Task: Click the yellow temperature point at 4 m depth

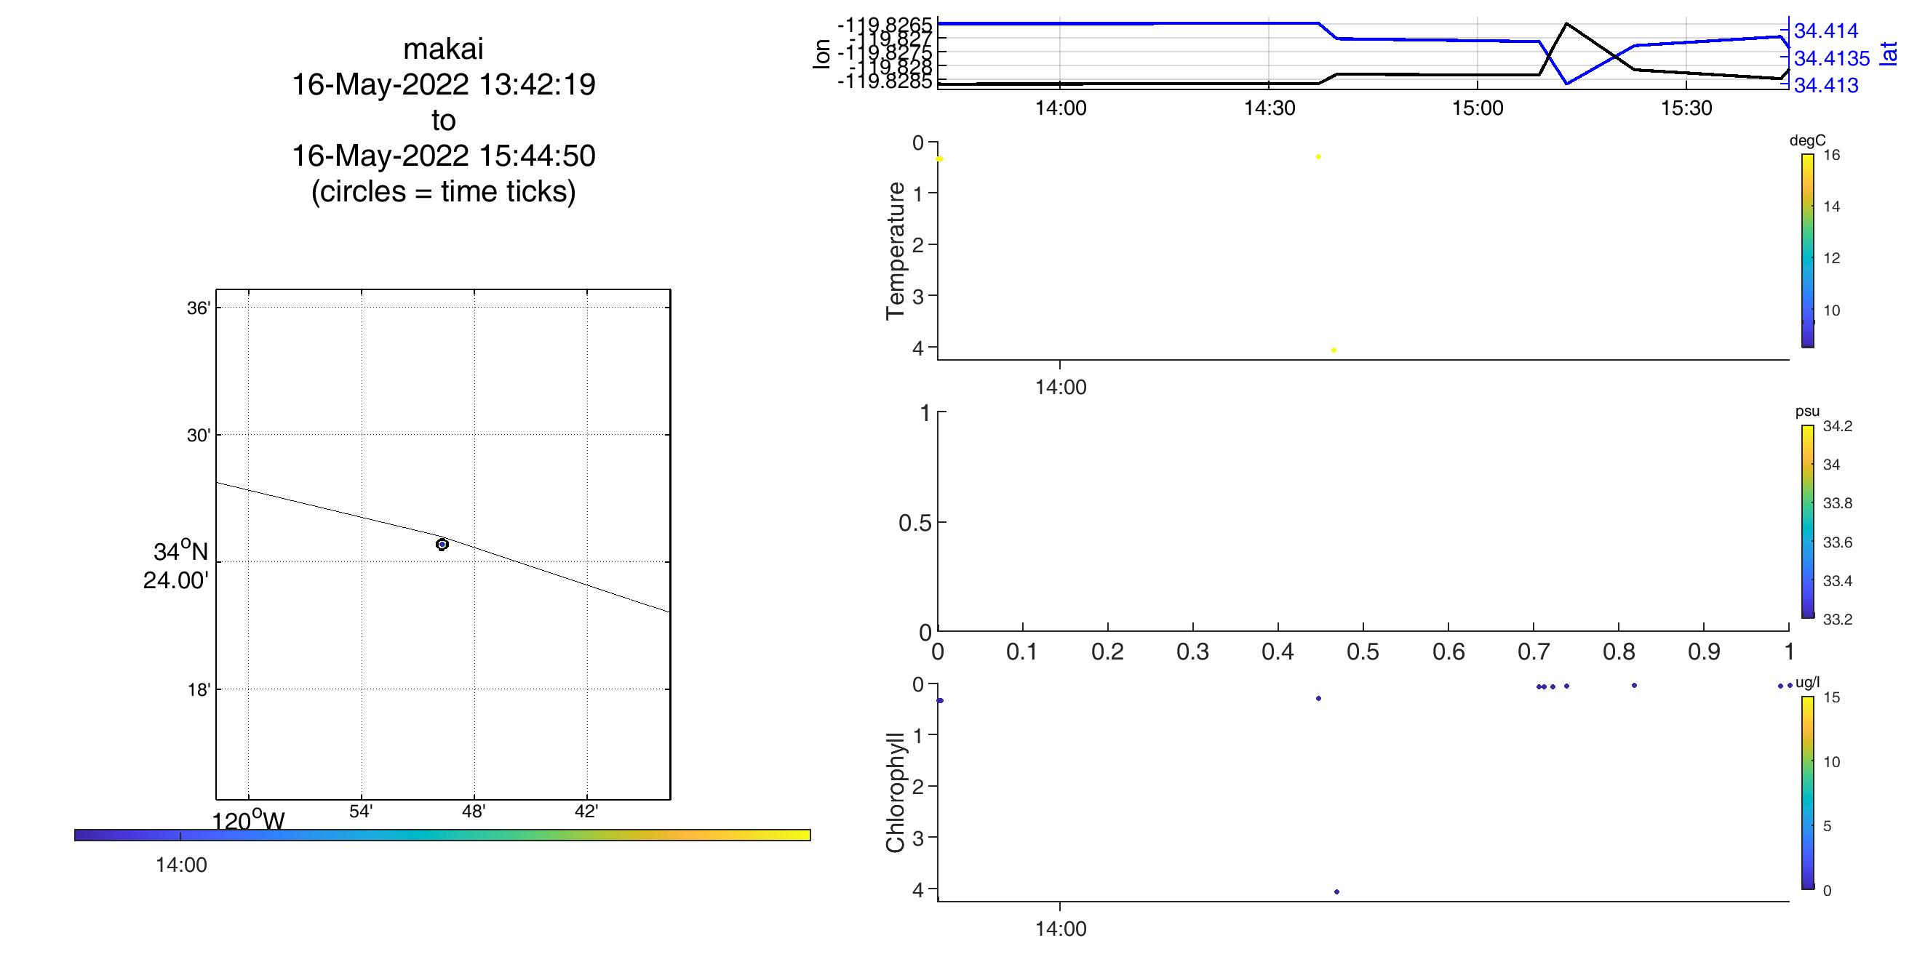Action: (1334, 350)
